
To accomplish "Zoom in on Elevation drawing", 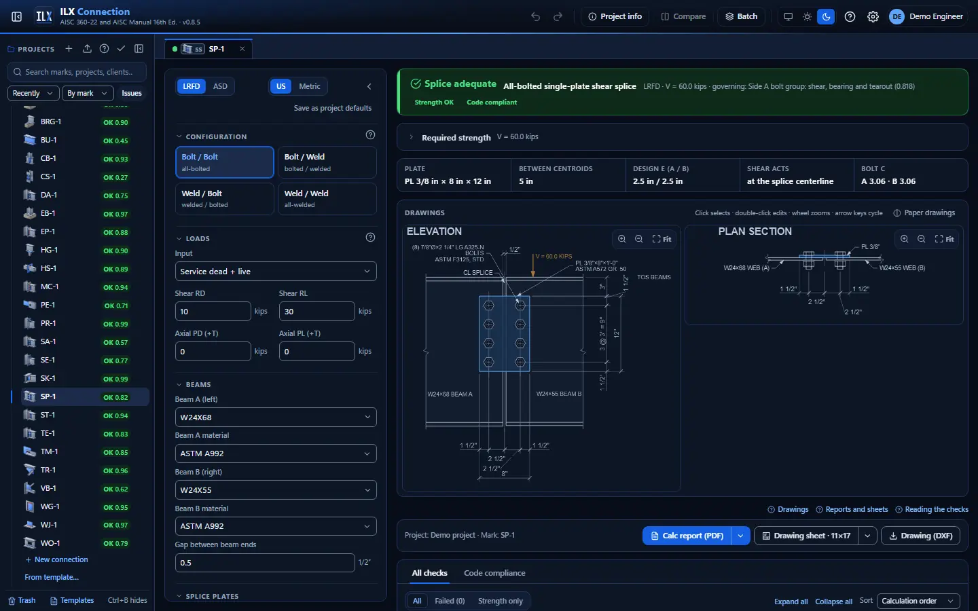I will coord(621,239).
